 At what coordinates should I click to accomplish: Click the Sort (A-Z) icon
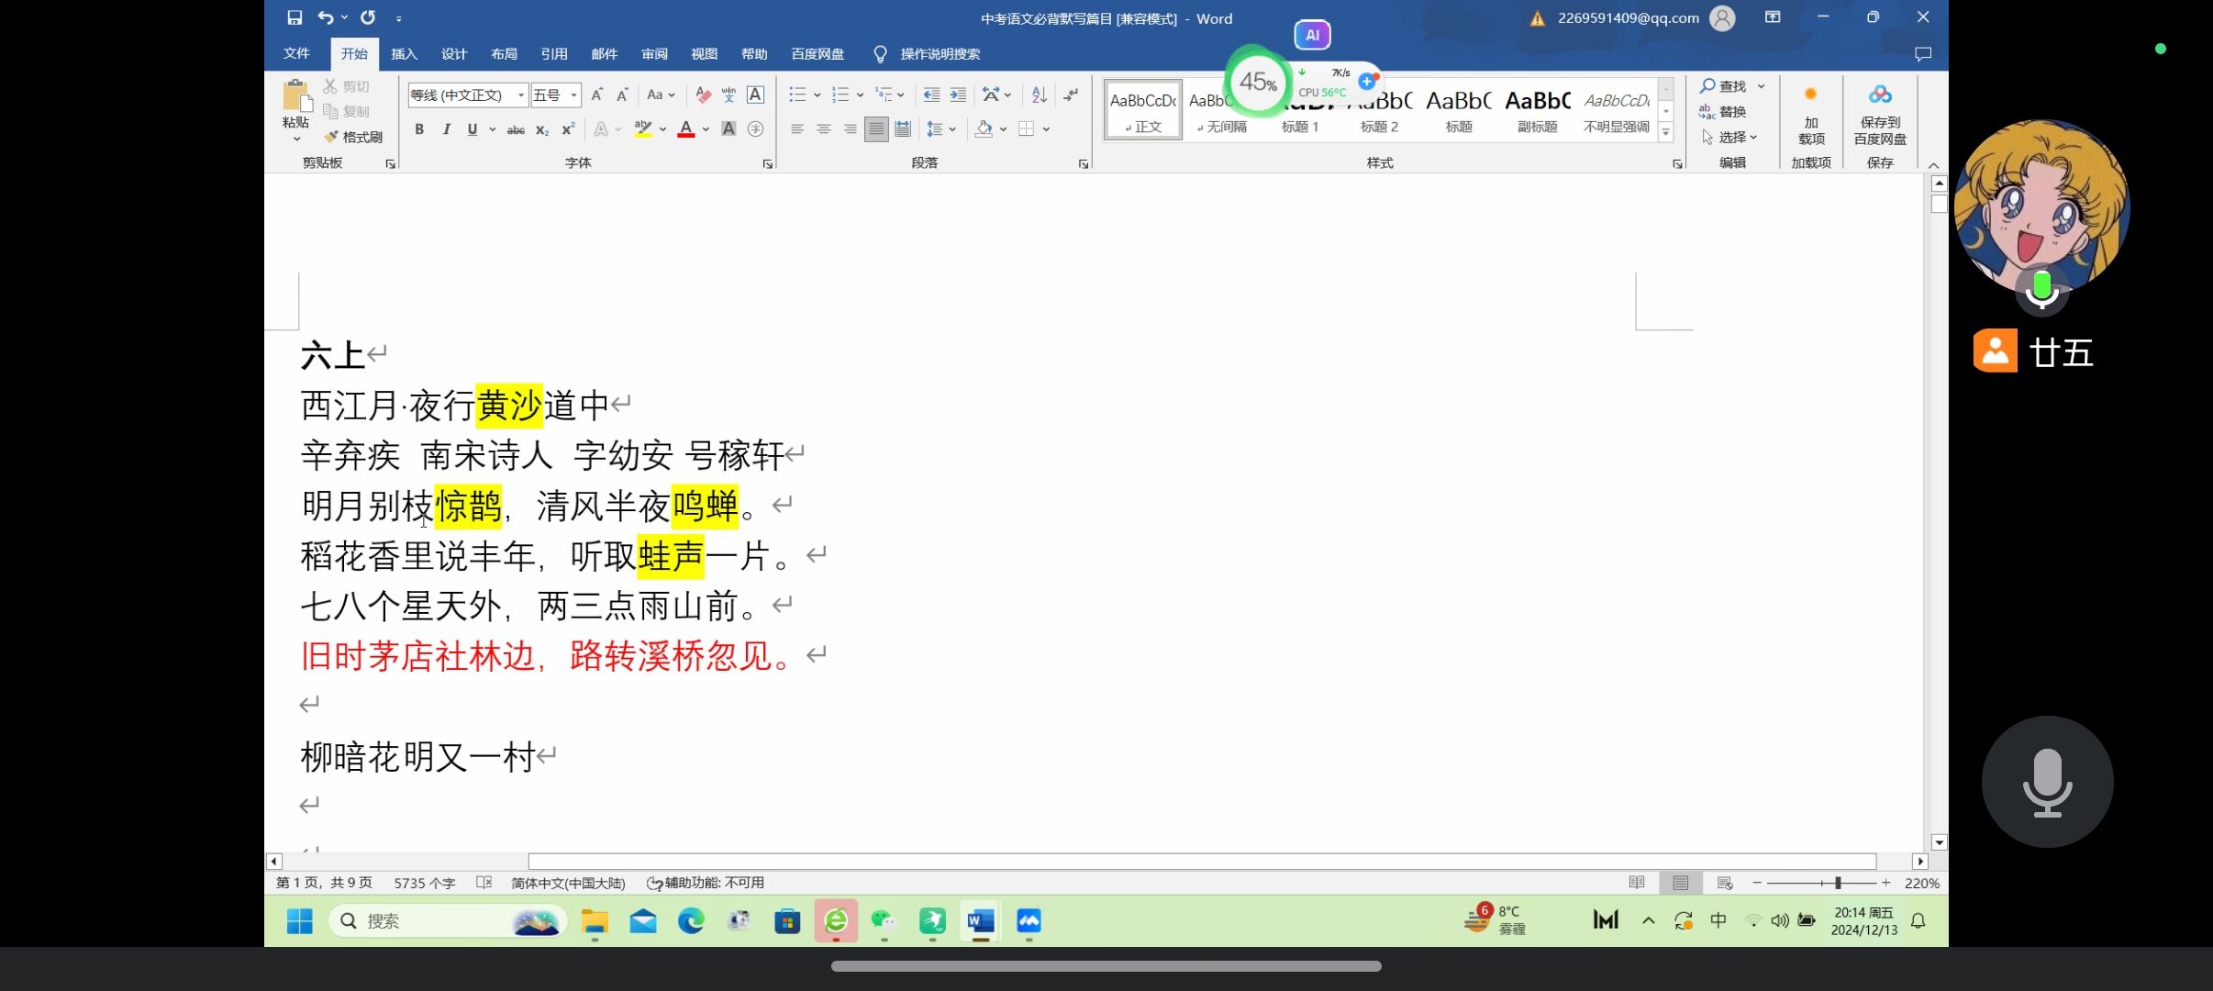point(1039,95)
